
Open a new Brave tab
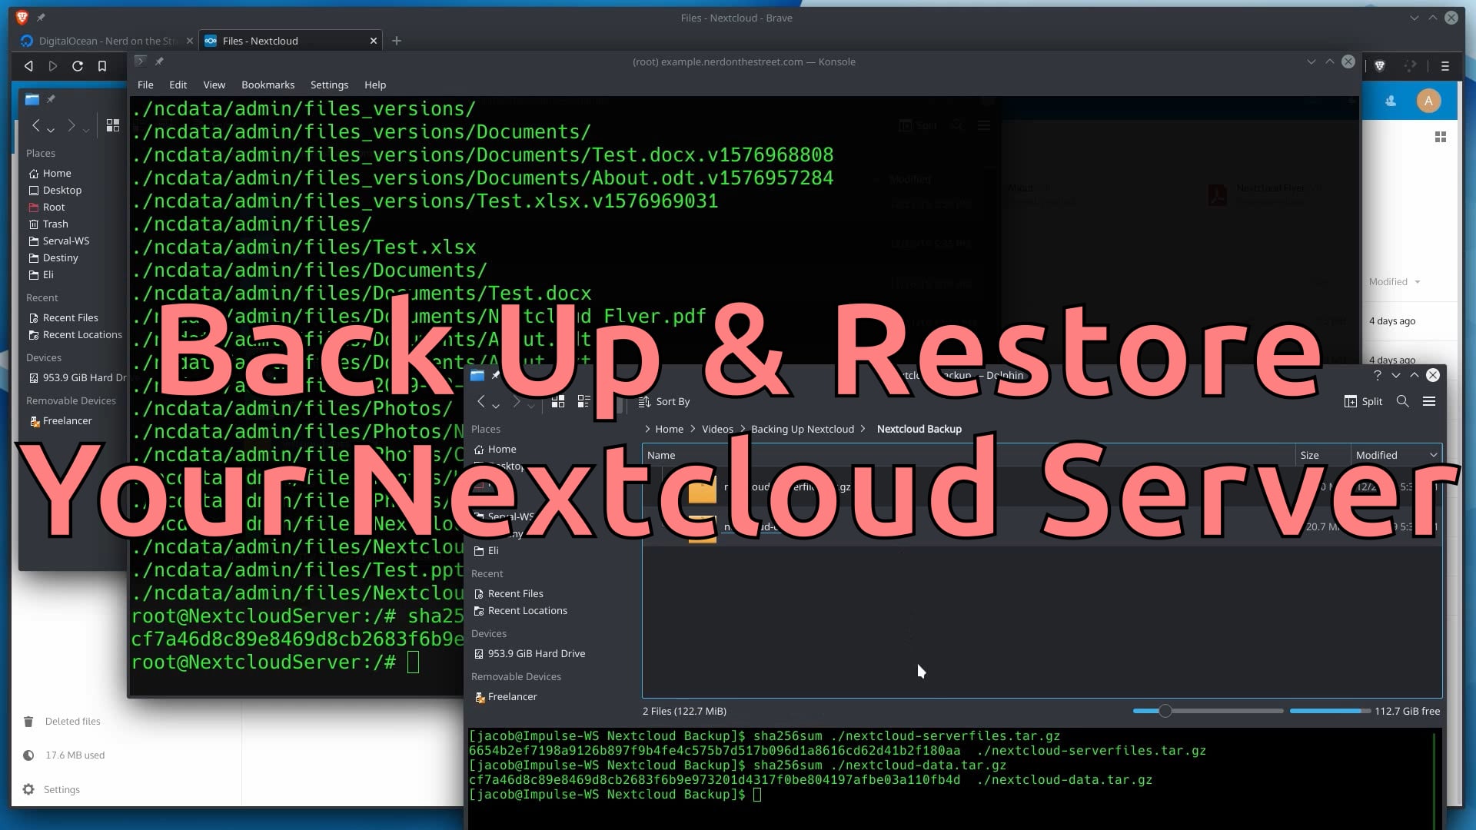pyautogui.click(x=397, y=41)
